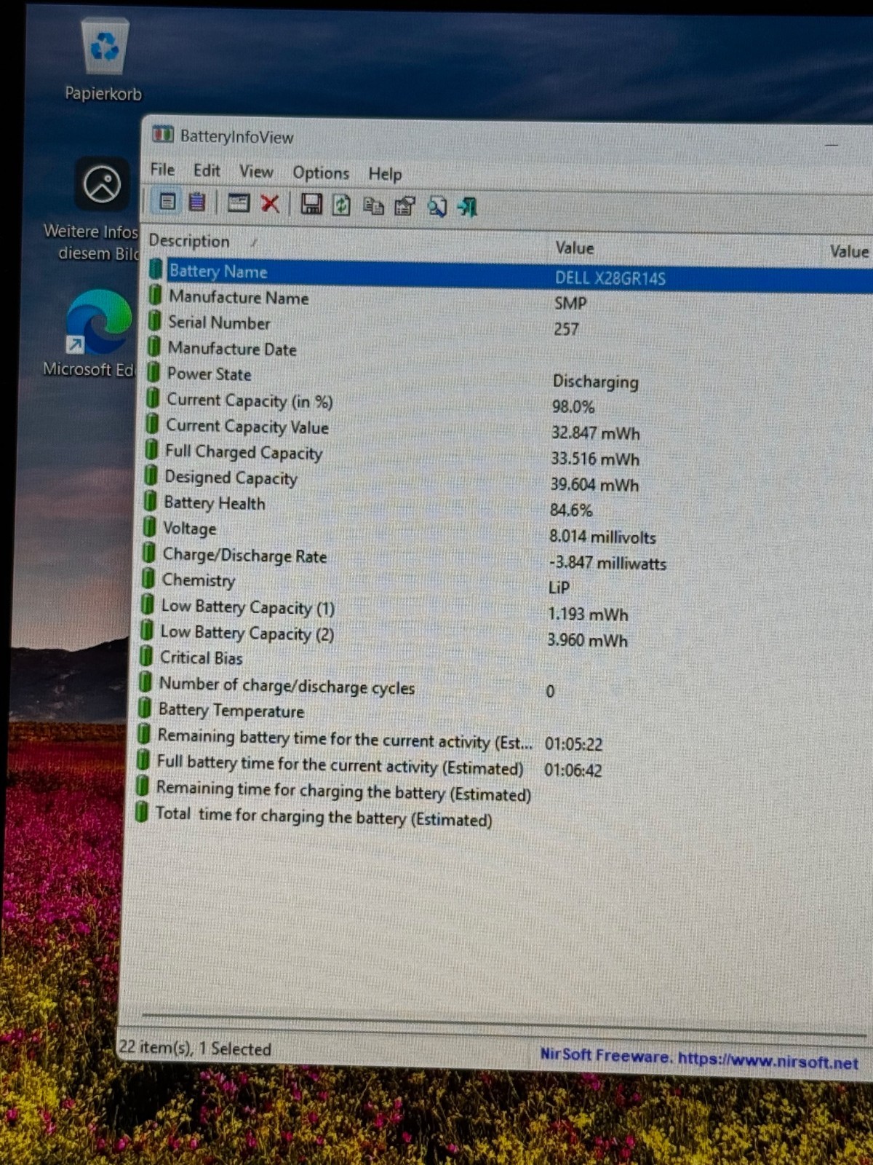The height and width of the screenshot is (1165, 873).
Task: Open the nirsoft.net link in status bar
Action: click(768, 1061)
